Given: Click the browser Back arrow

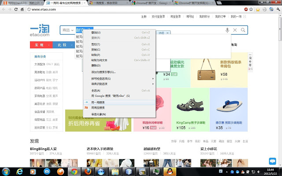Looking at the screenshot, I should coord(4,9).
